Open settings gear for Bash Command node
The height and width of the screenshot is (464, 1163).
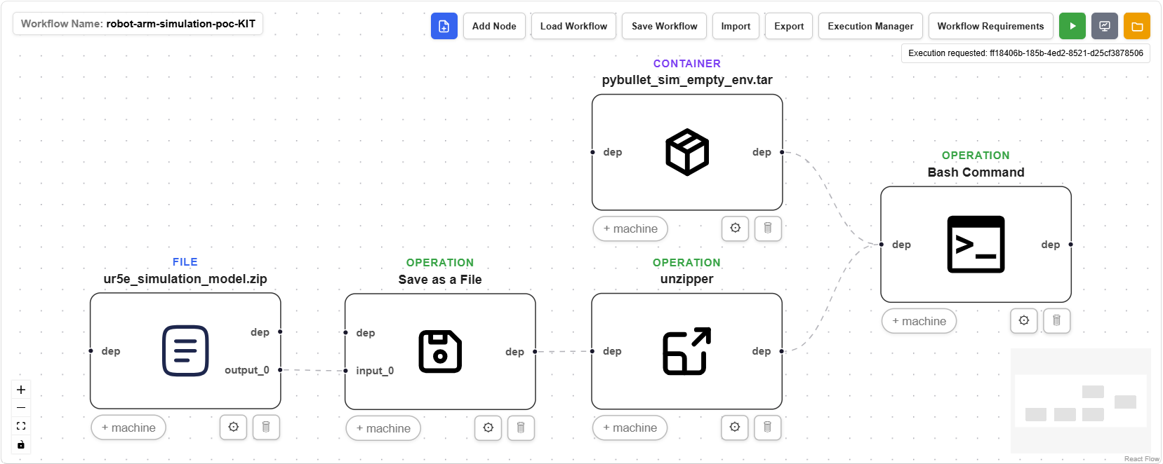(1024, 320)
